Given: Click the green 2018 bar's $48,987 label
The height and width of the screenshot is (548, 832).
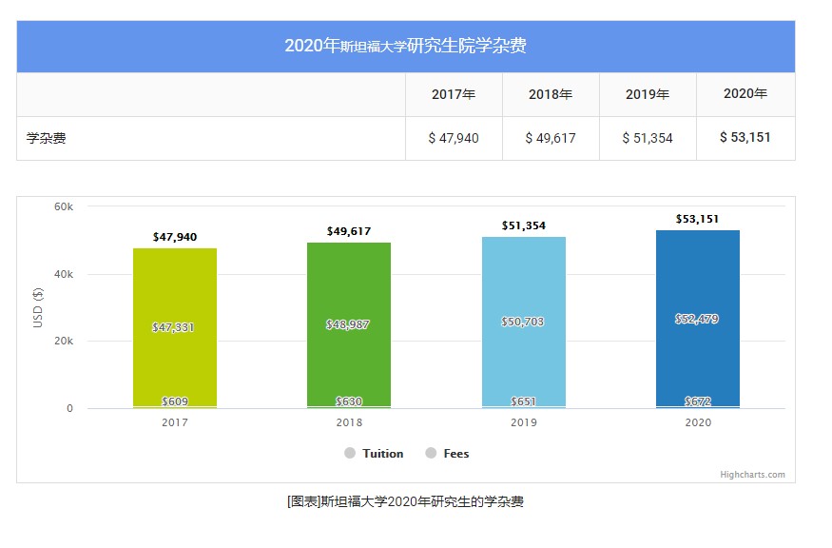Looking at the screenshot, I should pyautogui.click(x=348, y=324).
